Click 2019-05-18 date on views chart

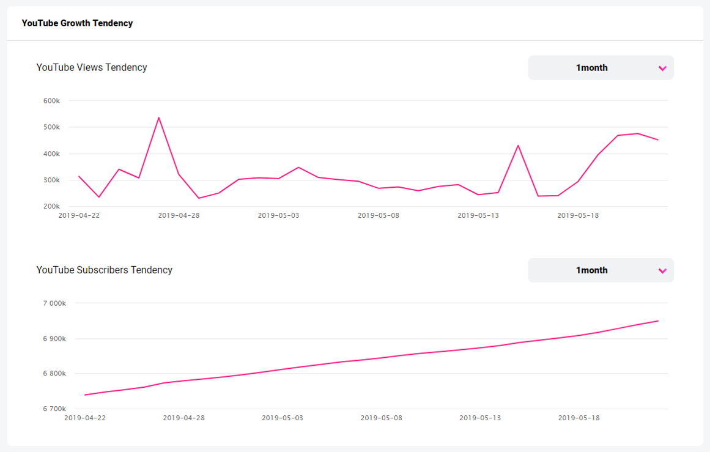578,215
